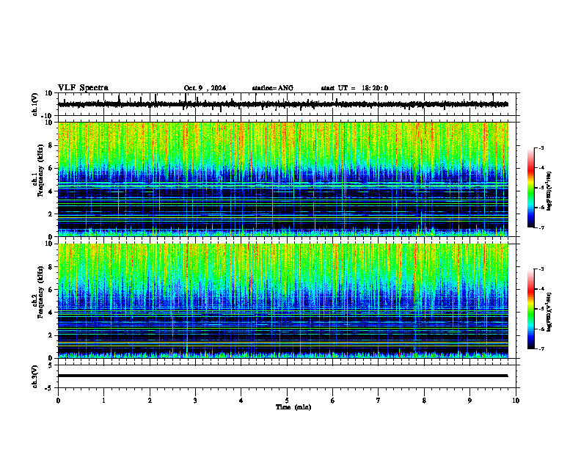Image resolution: width=581 pixels, height=449 pixels.
Task: Click the ch.2 spectrogram color scale bar
Action: pos(530,309)
